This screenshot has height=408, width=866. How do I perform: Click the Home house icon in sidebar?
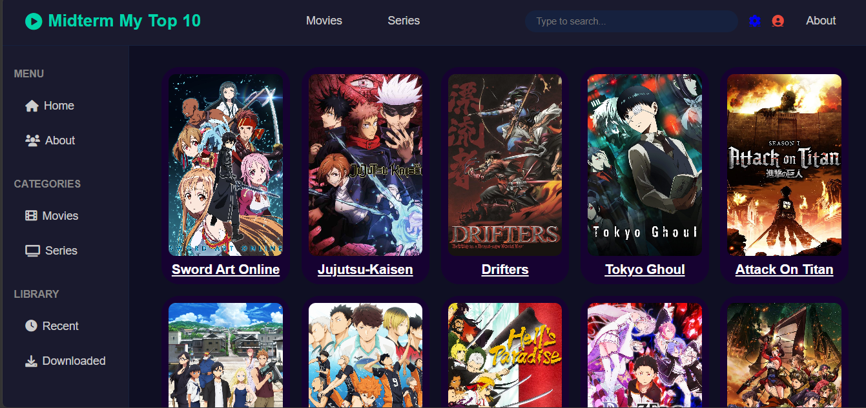point(32,106)
